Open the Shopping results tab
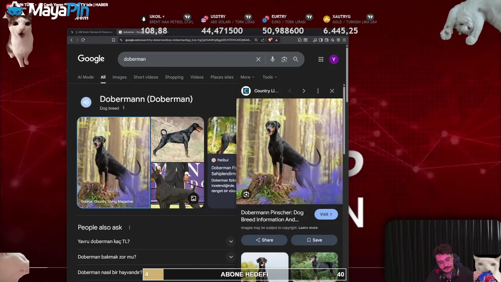This screenshot has height=282, width=501. 174,77
